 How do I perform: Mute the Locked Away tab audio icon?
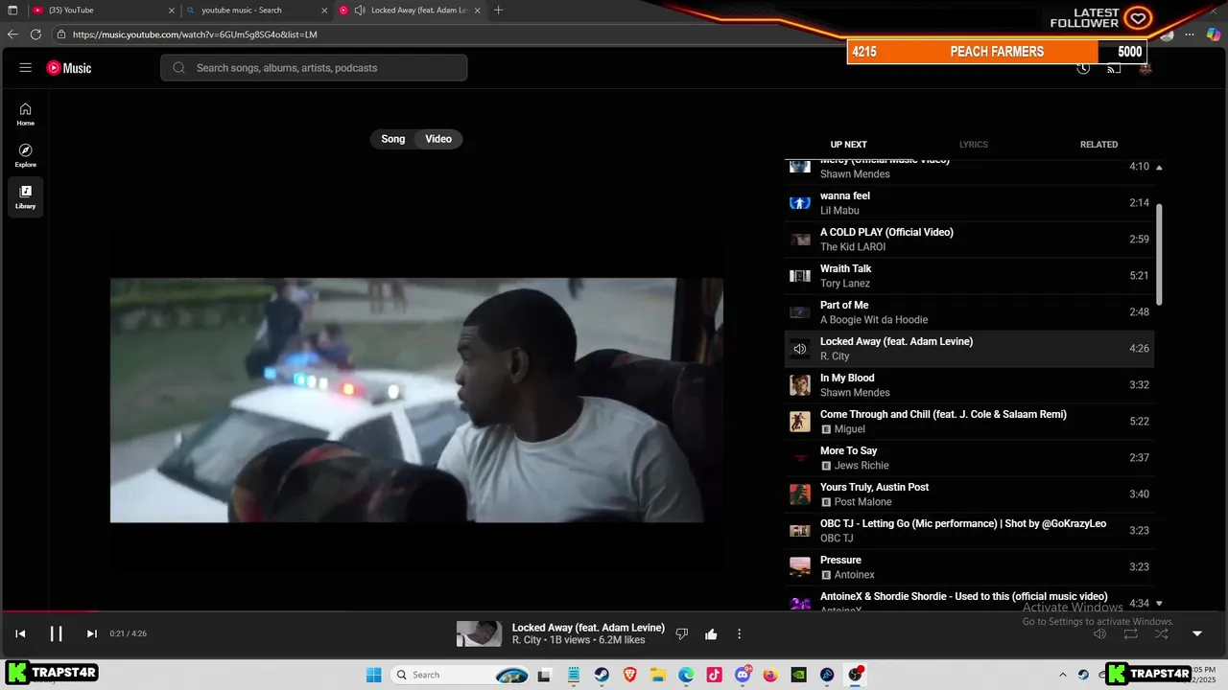pos(359,11)
